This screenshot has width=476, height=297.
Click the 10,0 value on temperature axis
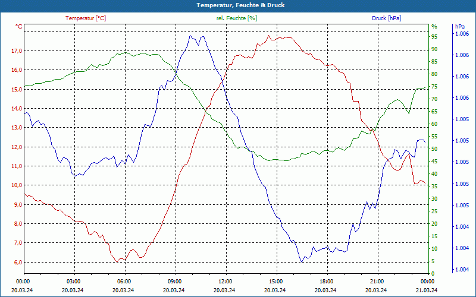pos(17,185)
